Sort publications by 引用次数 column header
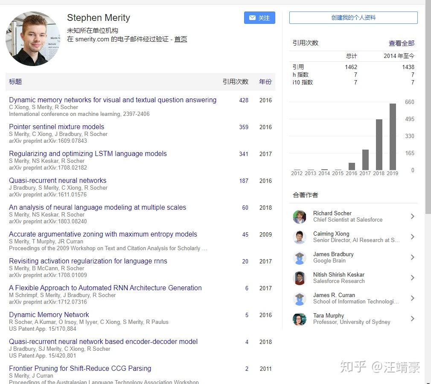Viewport: 431px width, 384px height. click(235, 81)
